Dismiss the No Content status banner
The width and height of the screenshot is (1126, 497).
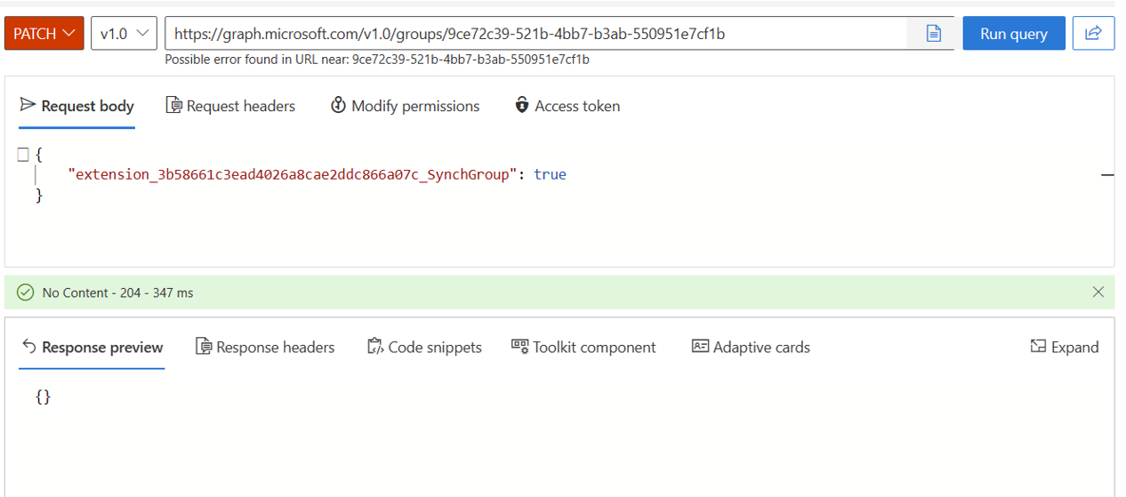(x=1098, y=292)
